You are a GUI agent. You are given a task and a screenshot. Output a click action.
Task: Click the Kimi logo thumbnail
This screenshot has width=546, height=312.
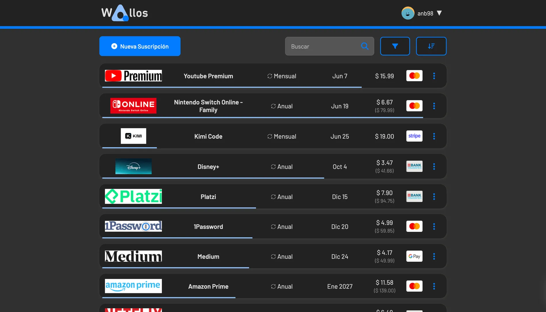133,136
